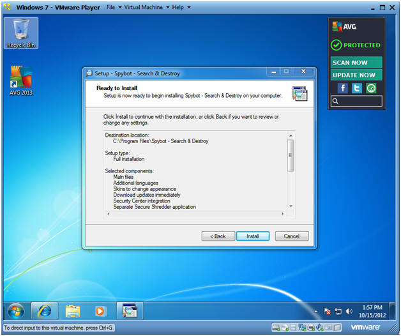Select the AVG 2013 desktop shortcut

pos(21,80)
